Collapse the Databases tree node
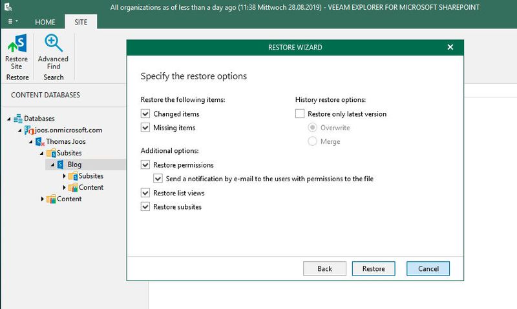This screenshot has height=309, width=517. [9, 119]
